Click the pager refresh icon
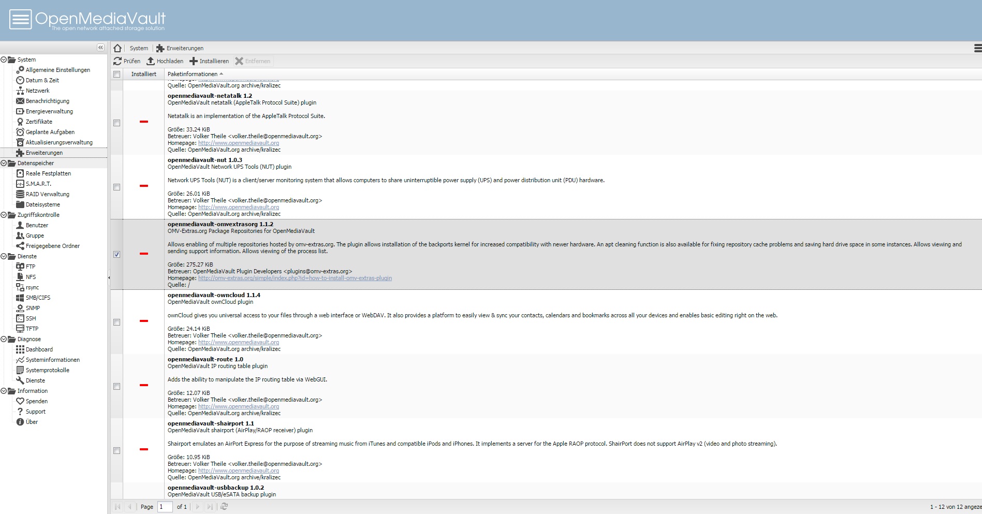 point(224,507)
